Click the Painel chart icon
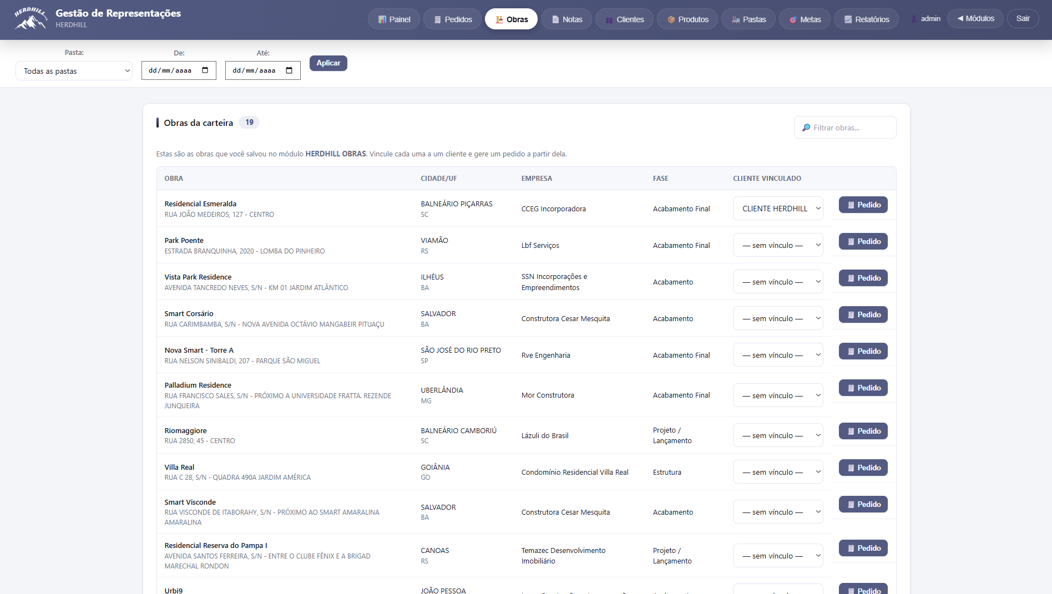The image size is (1052, 594). (382, 19)
